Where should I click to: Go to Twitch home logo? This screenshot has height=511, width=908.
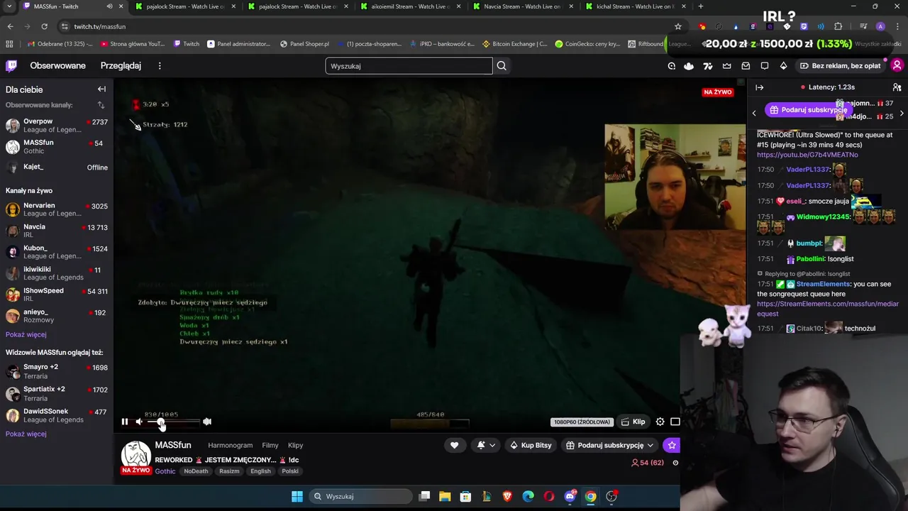tap(11, 66)
